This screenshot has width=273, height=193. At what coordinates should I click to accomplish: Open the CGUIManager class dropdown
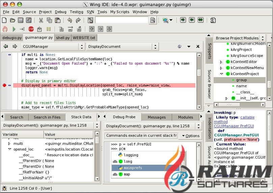pos(52,46)
